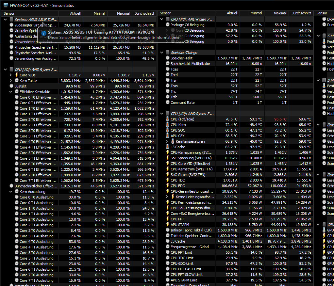
Task: Click lightning icon beside CPU PPT
Action: [167, 219]
